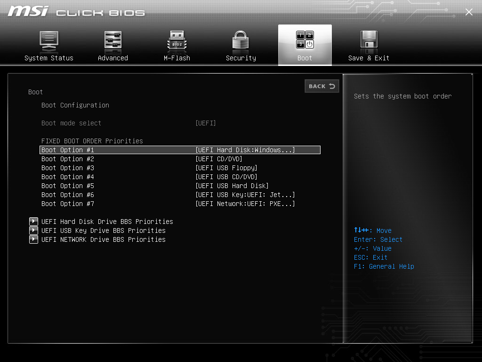Click the Boot mode select [UEFI] value
The image size is (482, 362).
coord(206,123)
